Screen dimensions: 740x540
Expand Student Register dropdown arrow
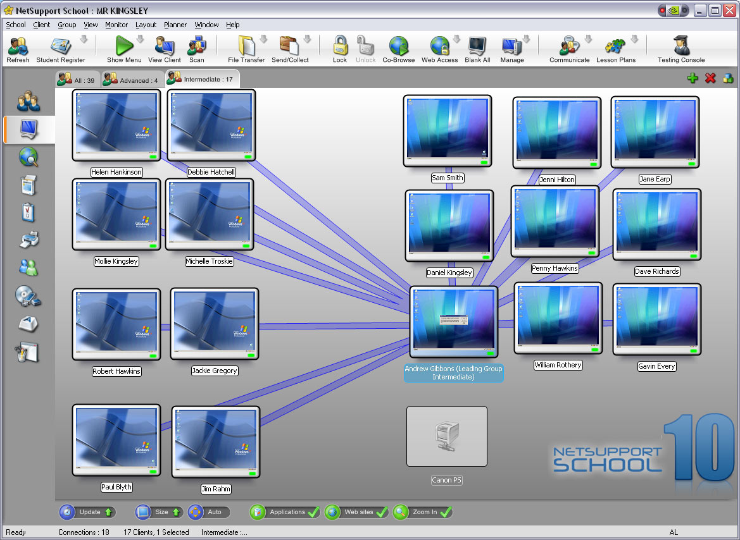pos(84,39)
